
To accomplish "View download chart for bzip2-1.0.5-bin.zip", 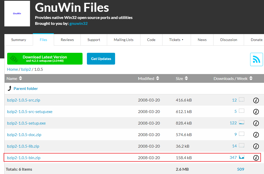I will (x=242, y=157).
